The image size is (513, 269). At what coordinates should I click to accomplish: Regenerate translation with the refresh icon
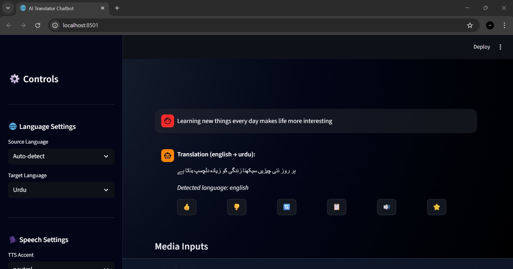pos(287,207)
